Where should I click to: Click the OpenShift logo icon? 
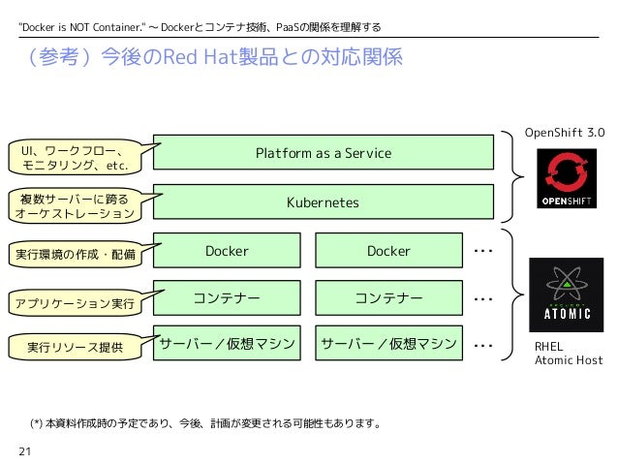(567, 178)
